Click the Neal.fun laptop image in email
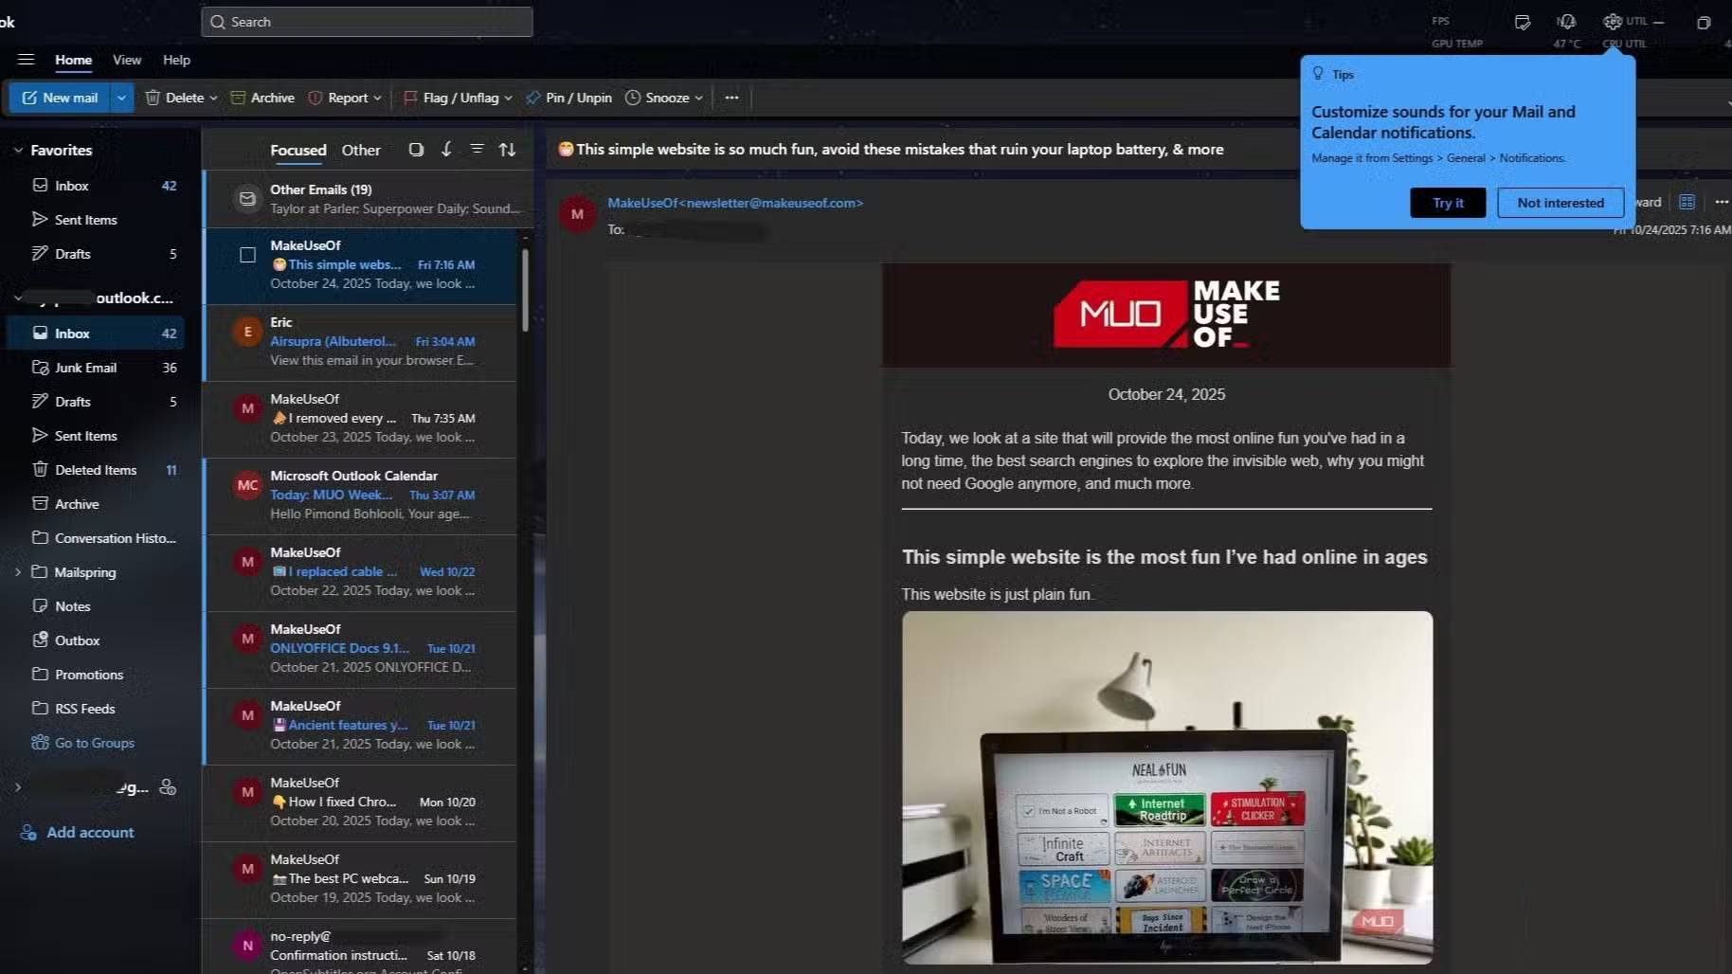The image size is (1732, 974). pyautogui.click(x=1167, y=787)
